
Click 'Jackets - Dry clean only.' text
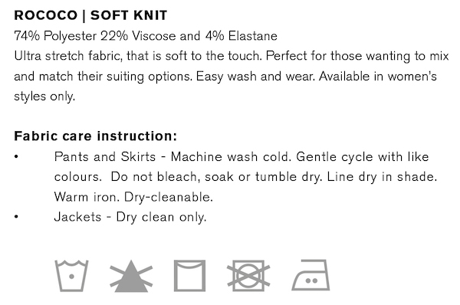tap(130, 218)
